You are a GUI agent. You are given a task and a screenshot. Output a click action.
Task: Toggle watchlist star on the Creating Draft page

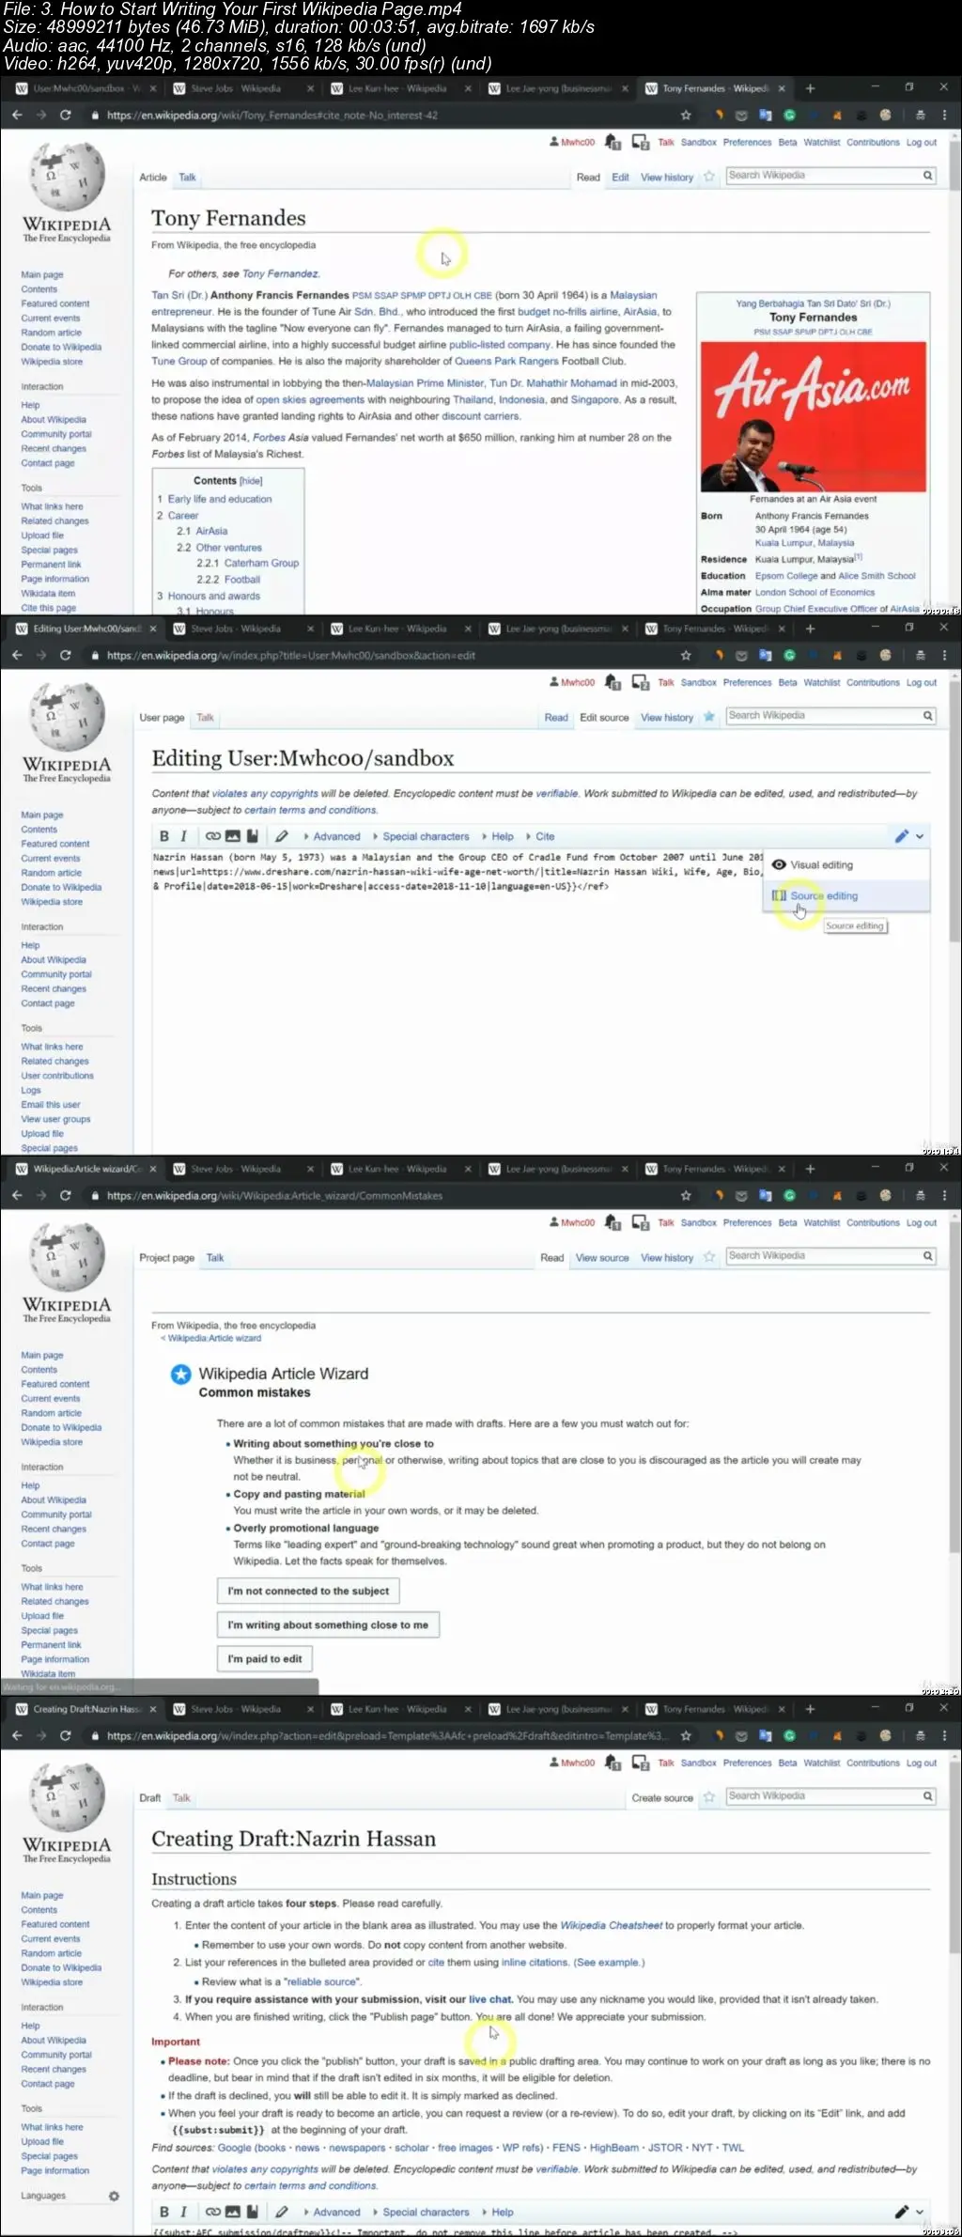(709, 1797)
